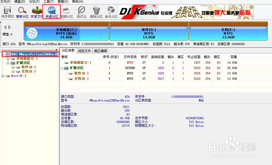Open the Help (帮助) menu

pyautogui.click(x=78, y=1)
